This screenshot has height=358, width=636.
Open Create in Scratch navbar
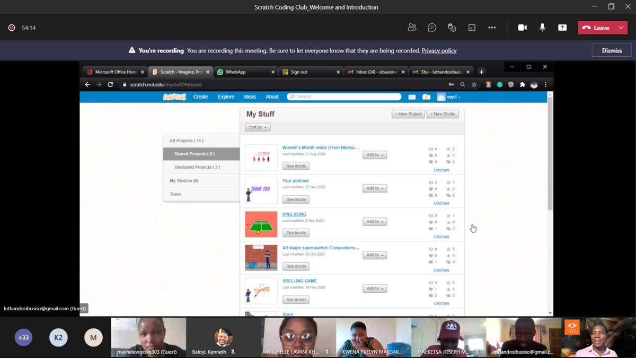coord(200,97)
